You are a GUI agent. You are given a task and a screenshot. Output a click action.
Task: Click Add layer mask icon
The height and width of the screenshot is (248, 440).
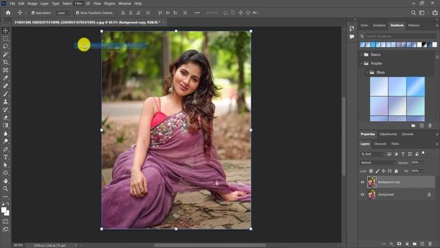point(399,244)
